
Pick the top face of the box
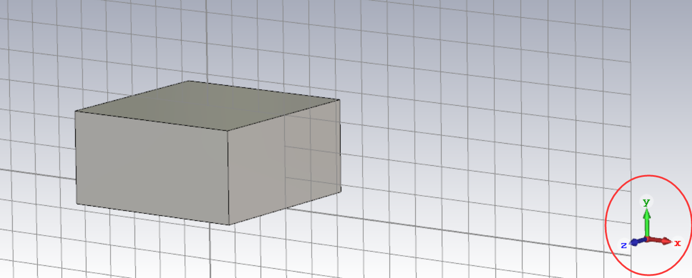pyautogui.click(x=207, y=106)
